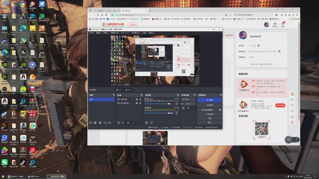319x179 pixels.
Task: Open virtual camera settings gear icon
Action: click(x=220, y=110)
